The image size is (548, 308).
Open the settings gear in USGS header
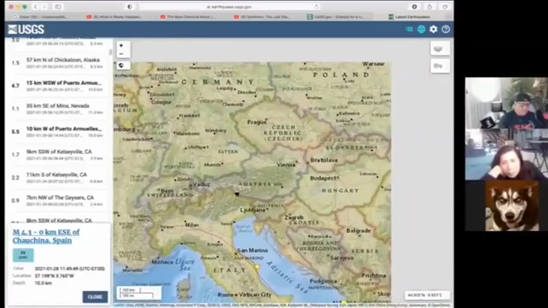click(x=434, y=29)
